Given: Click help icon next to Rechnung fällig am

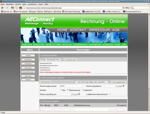Looking at the screenshot, I should point(79,94).
